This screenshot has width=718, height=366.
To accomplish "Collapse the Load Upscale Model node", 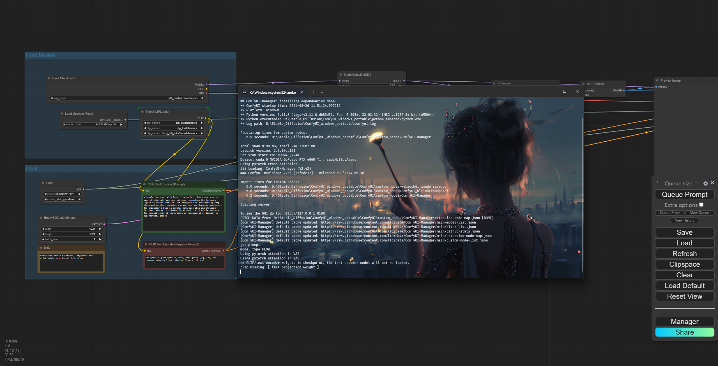I will [x=62, y=114].
